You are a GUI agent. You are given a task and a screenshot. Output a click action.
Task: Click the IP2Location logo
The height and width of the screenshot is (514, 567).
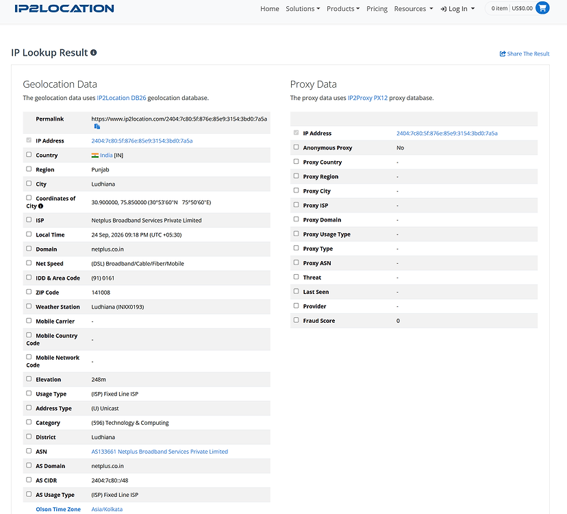(64, 8)
